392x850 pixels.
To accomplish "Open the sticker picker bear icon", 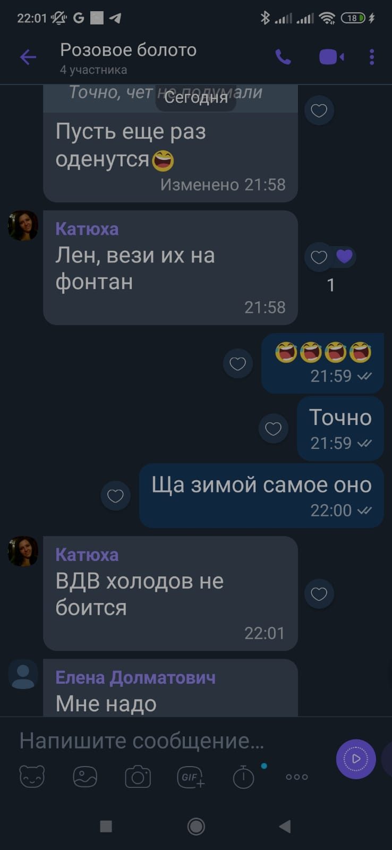I will click(32, 777).
